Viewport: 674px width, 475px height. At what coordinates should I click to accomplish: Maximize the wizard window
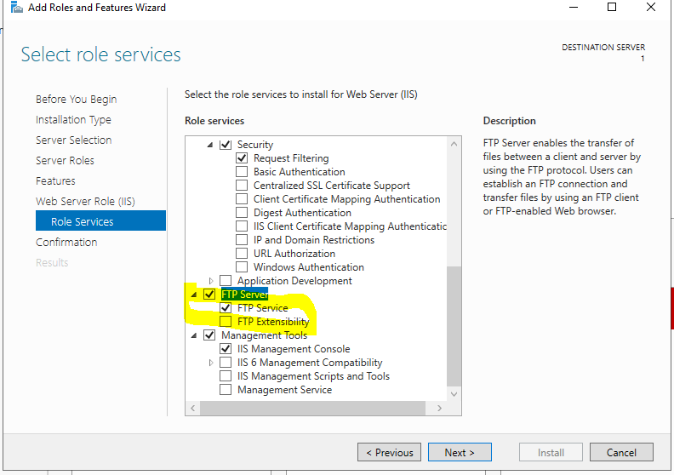pyautogui.click(x=612, y=8)
